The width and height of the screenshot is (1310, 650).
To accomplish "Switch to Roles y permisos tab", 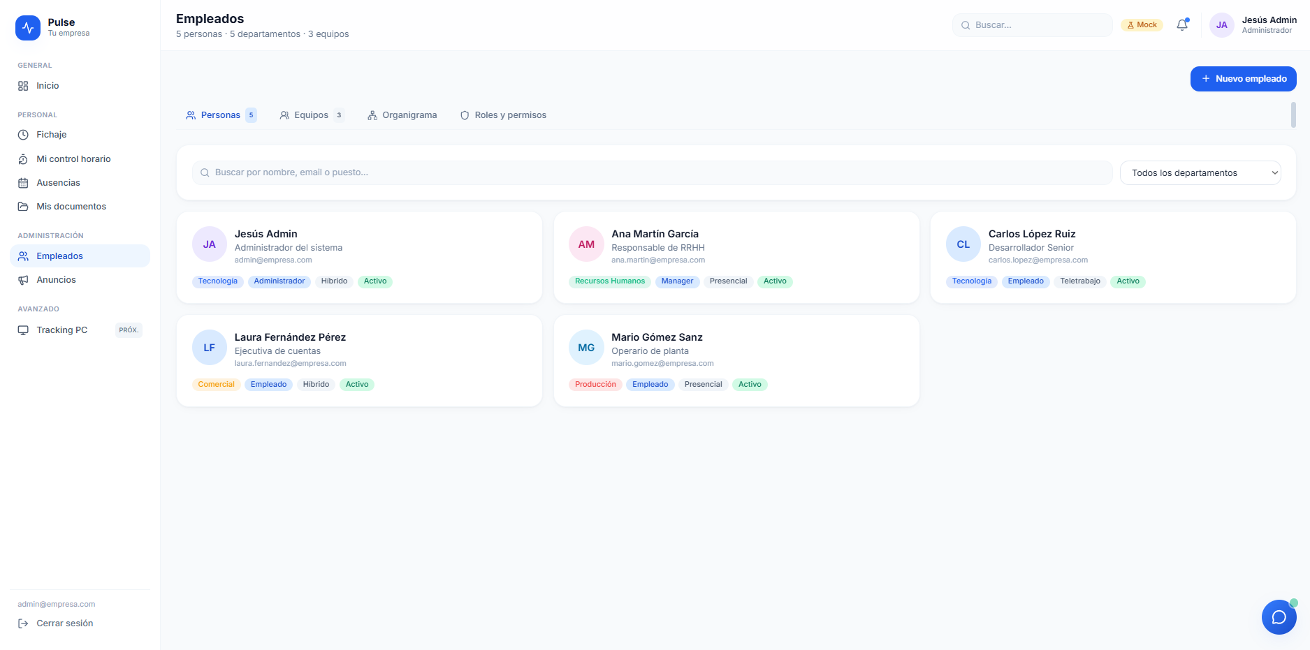I will [503, 115].
